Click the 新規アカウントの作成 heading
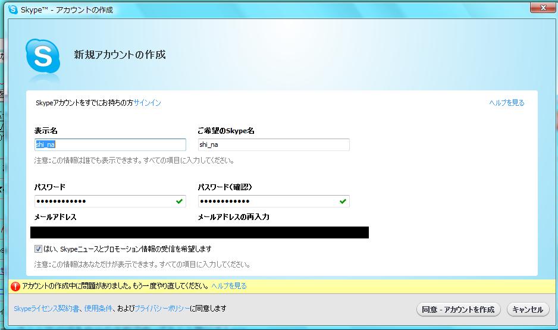The image size is (558, 330). point(120,55)
